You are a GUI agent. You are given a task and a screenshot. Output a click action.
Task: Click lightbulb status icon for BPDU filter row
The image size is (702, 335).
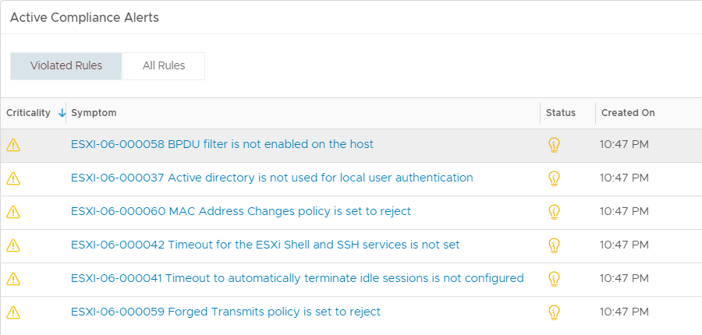(555, 145)
